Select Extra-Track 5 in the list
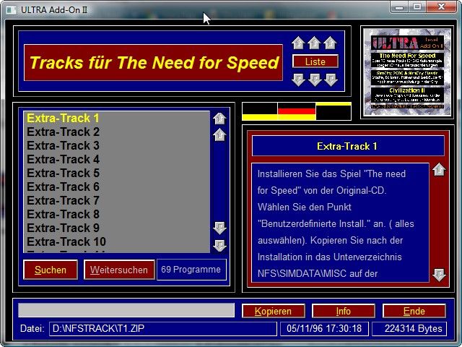Viewport: 462px width, 347px height. pos(117,173)
